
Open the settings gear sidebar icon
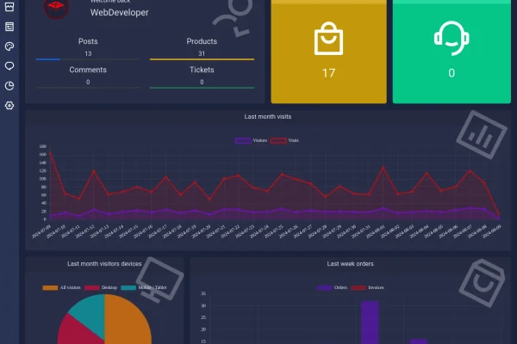point(9,106)
